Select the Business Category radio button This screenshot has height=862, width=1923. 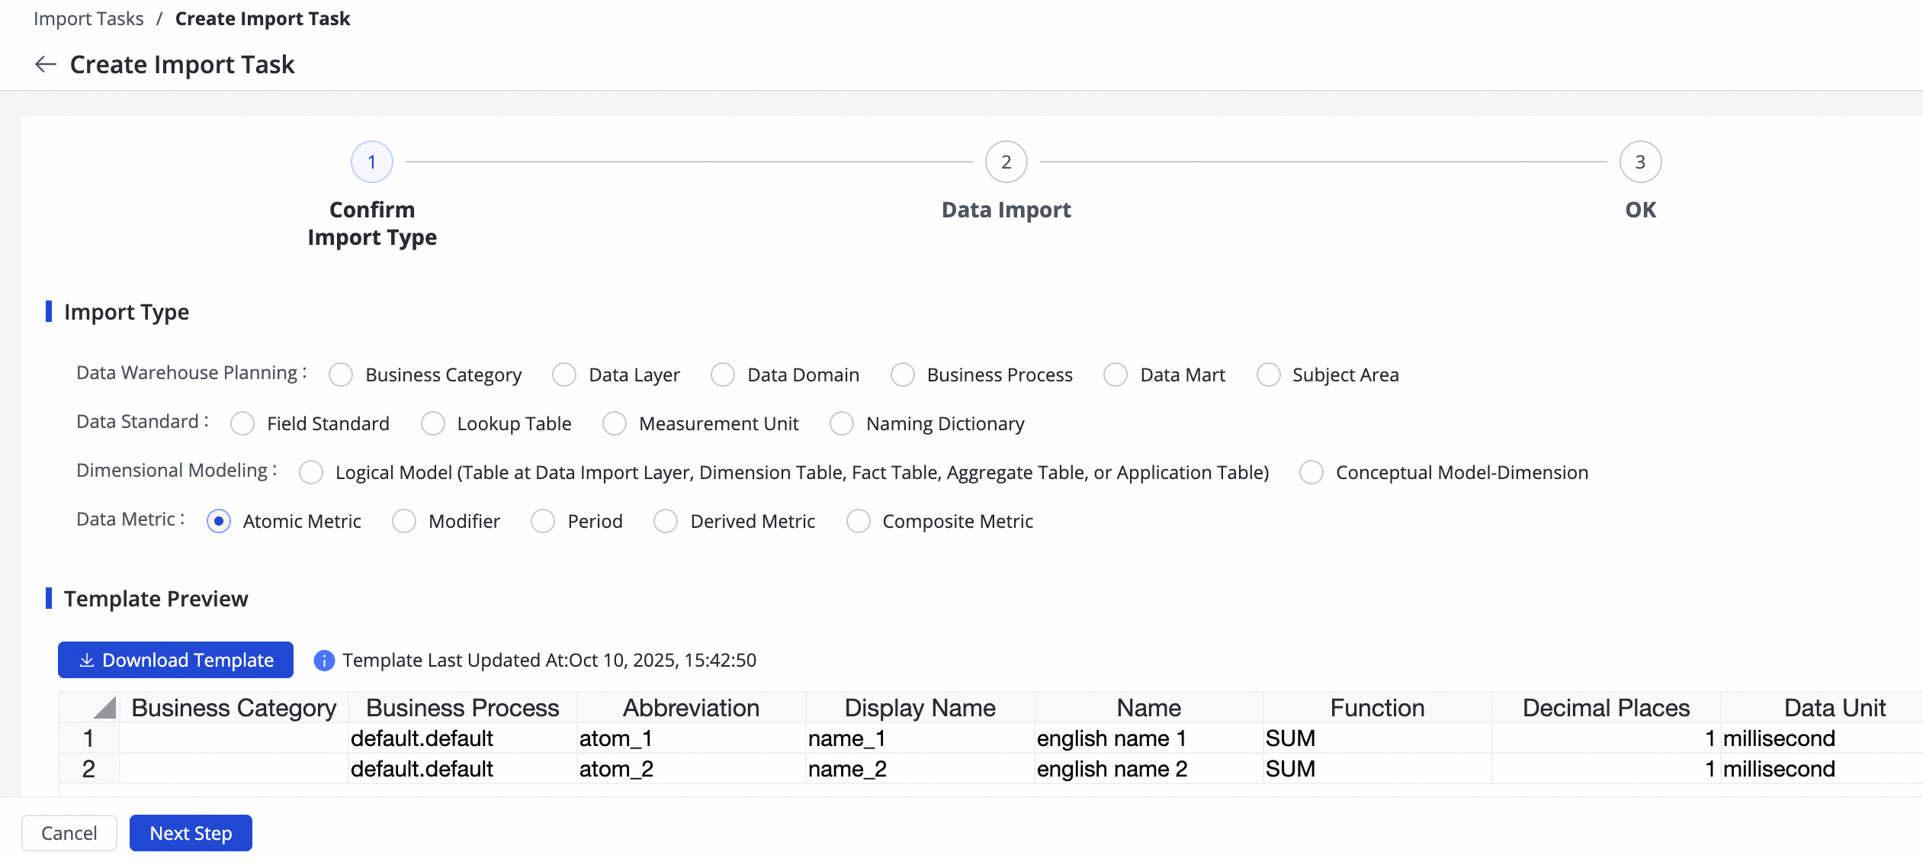[x=341, y=375]
